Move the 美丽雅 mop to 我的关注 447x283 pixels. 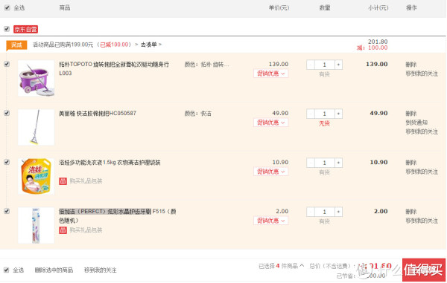click(x=422, y=131)
